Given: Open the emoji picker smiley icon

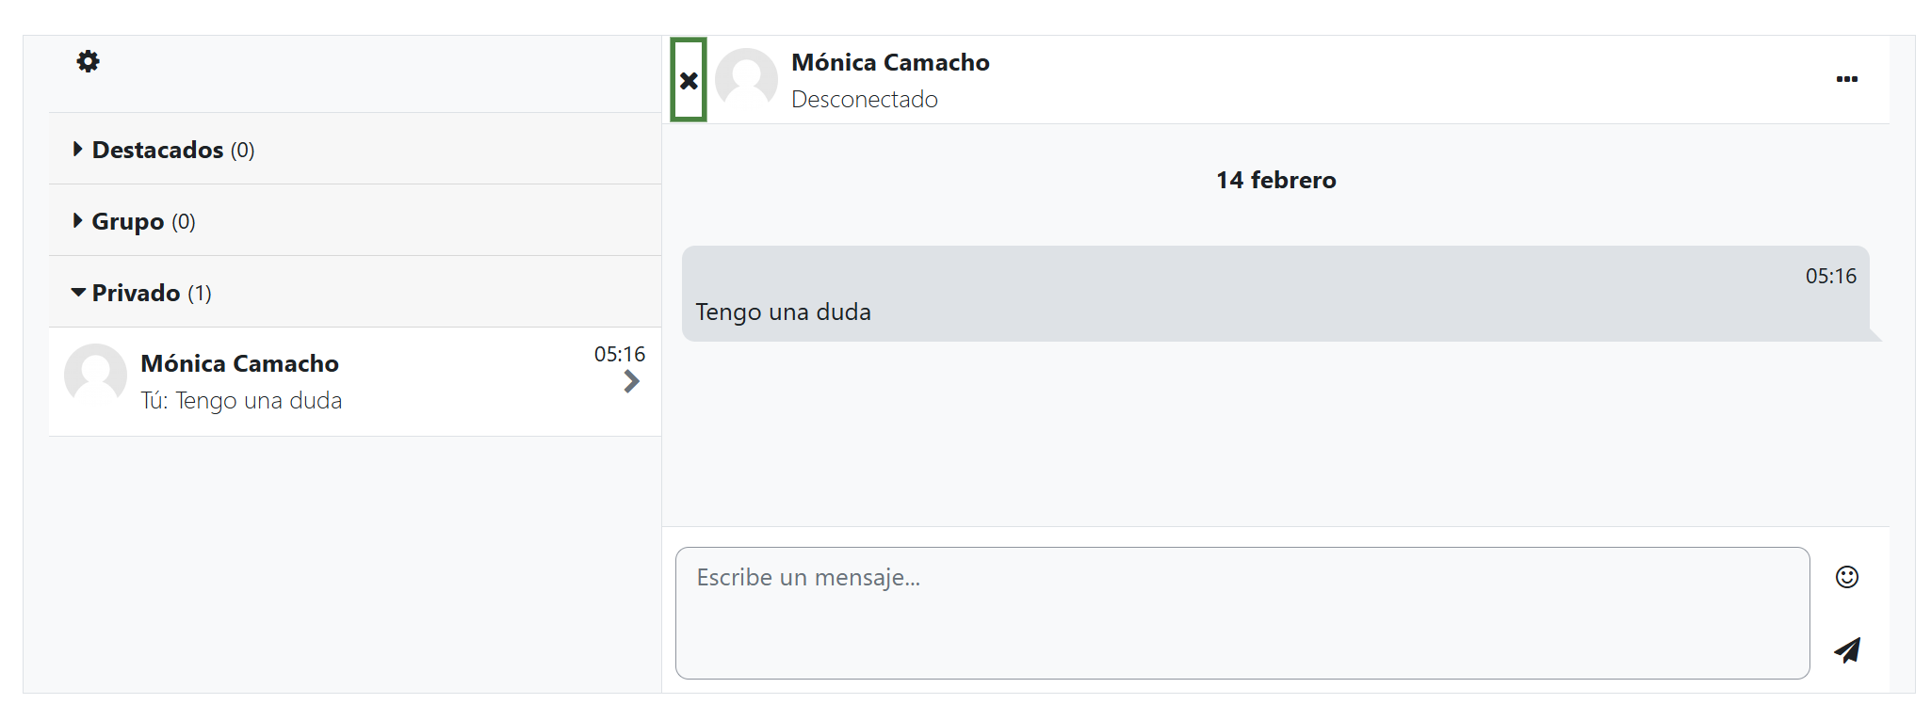Looking at the screenshot, I should pos(1846,577).
